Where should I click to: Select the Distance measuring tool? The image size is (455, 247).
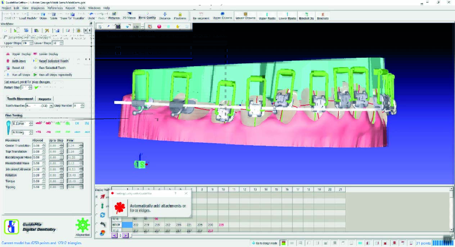coord(165,16)
